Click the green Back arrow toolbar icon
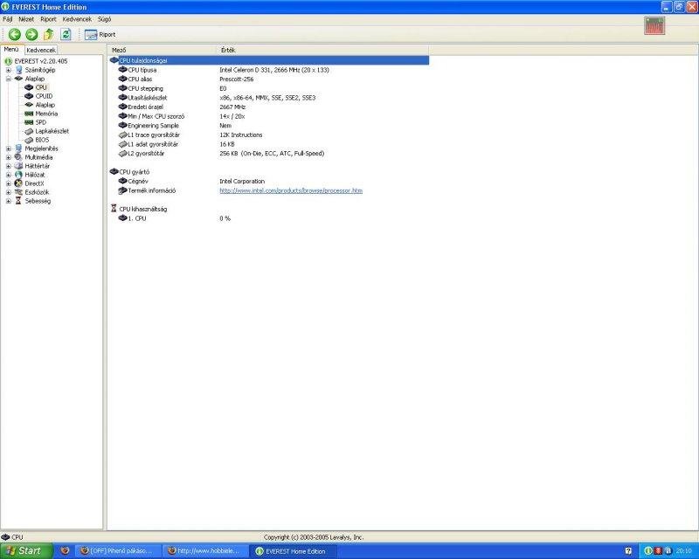Viewport: 699px width, 559px height. 14,34
